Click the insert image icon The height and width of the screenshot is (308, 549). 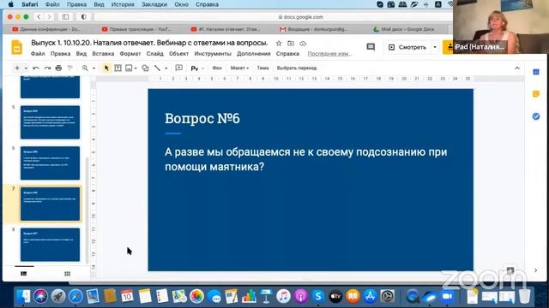click(x=129, y=68)
